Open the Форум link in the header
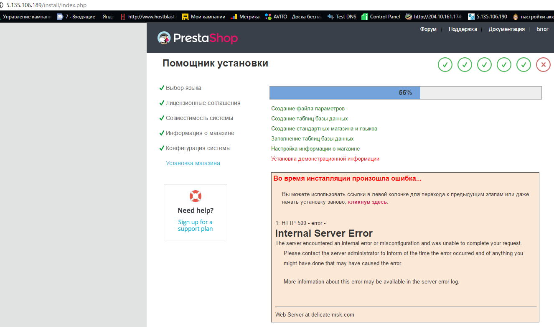Screen dimensions: 554x327 (x=428, y=29)
